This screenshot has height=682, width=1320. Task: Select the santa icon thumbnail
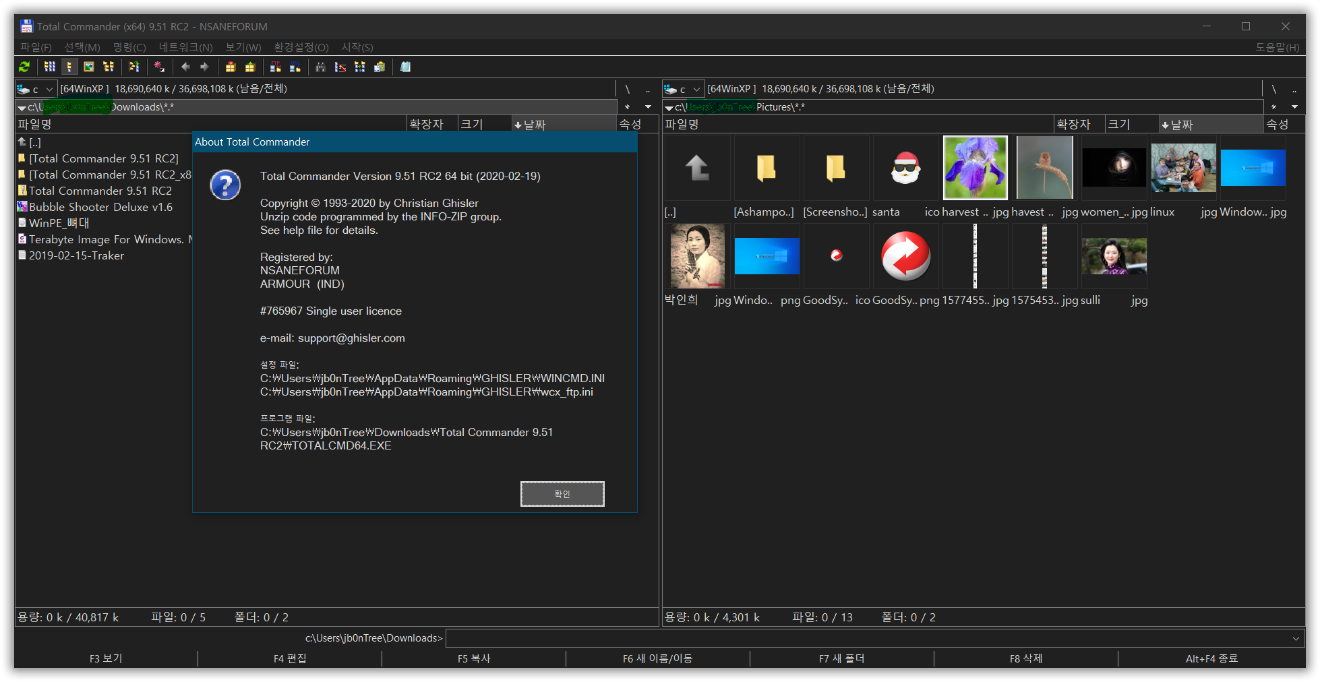click(x=905, y=168)
